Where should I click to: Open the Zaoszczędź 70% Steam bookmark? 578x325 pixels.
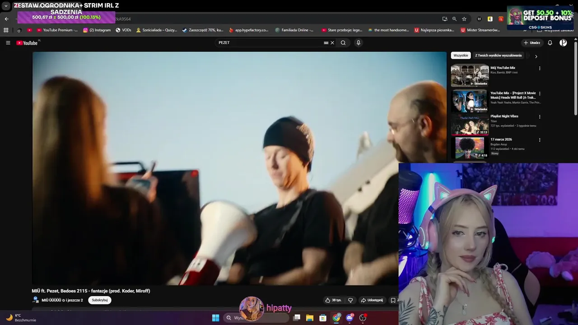point(203,30)
